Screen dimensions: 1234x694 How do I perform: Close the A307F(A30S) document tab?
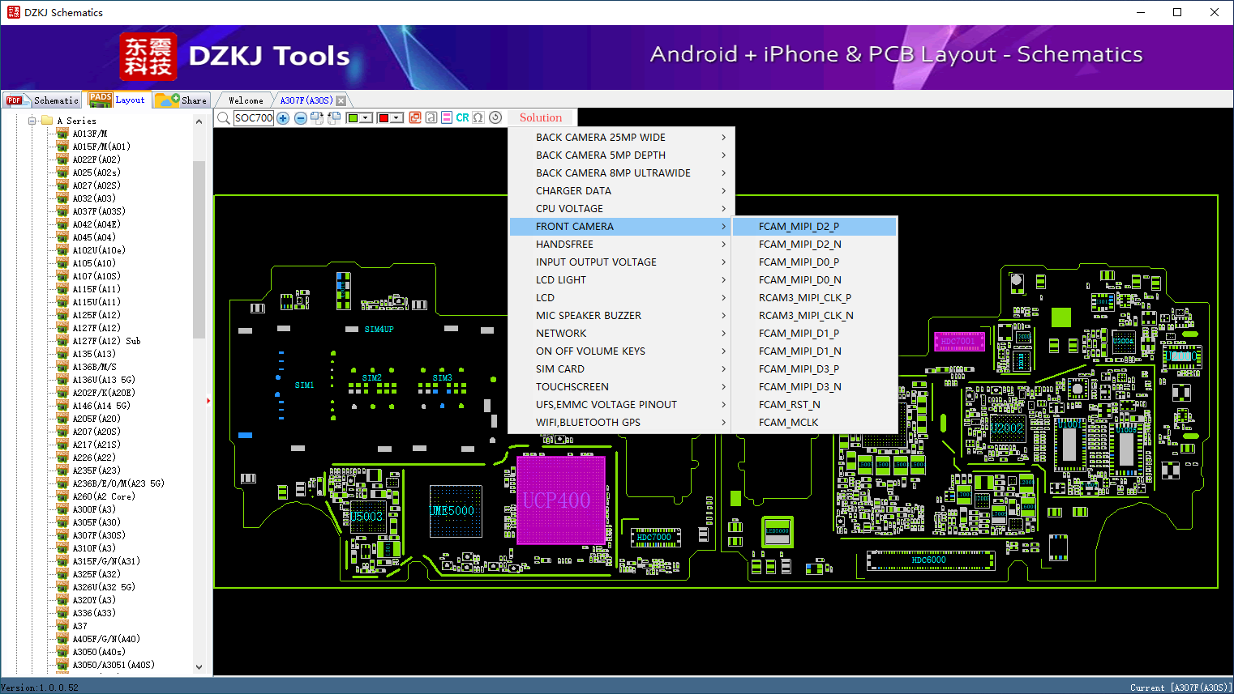tap(341, 100)
